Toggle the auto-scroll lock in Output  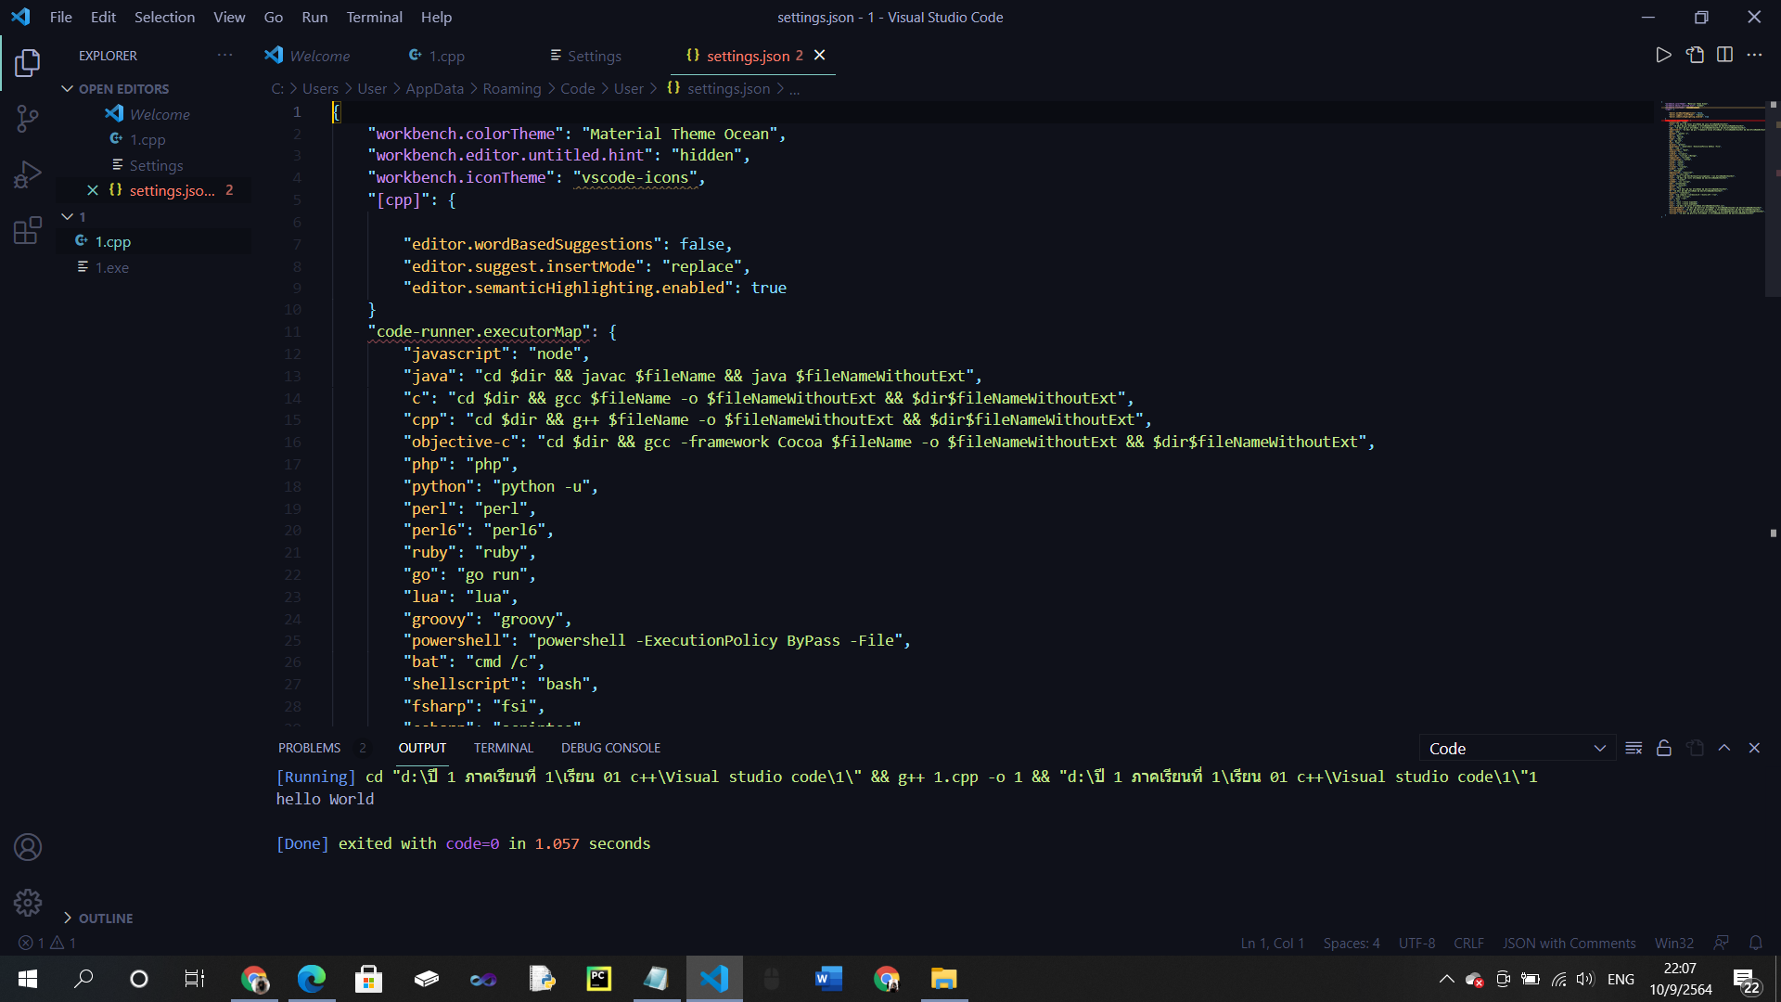[x=1663, y=748]
